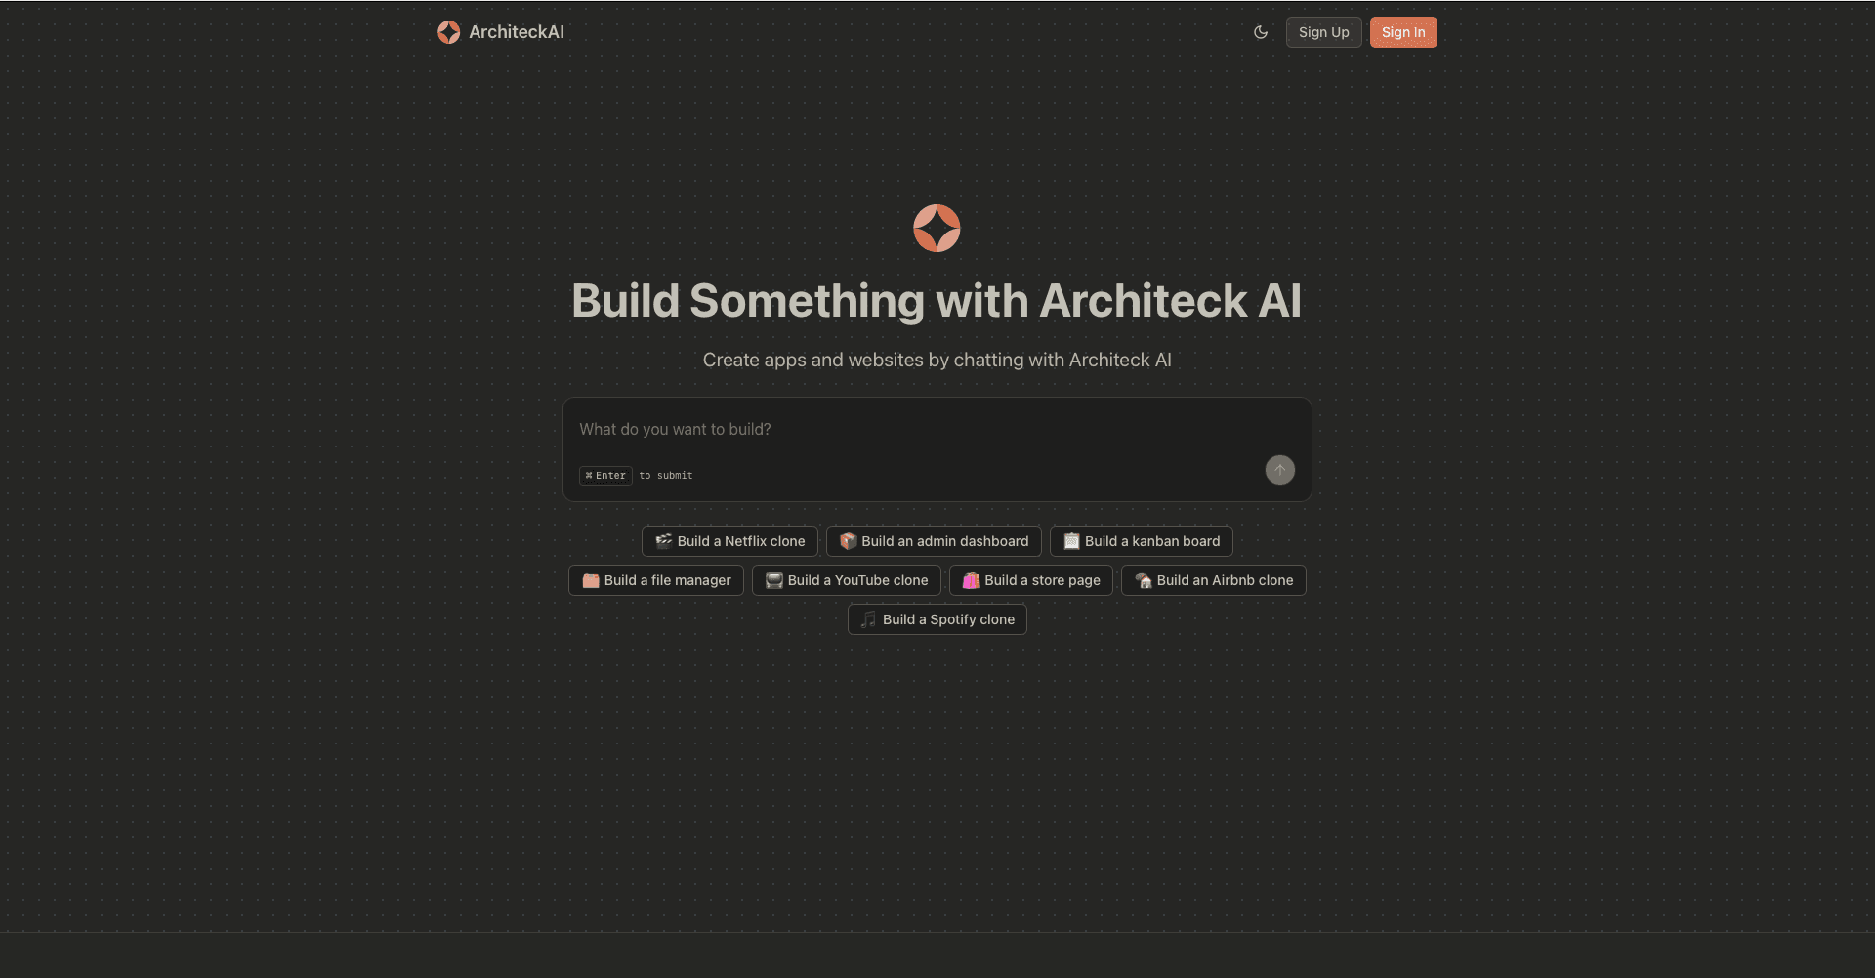Select Build a YouTube clone
Screen dimensions: 1875x978
[x=846, y=579]
